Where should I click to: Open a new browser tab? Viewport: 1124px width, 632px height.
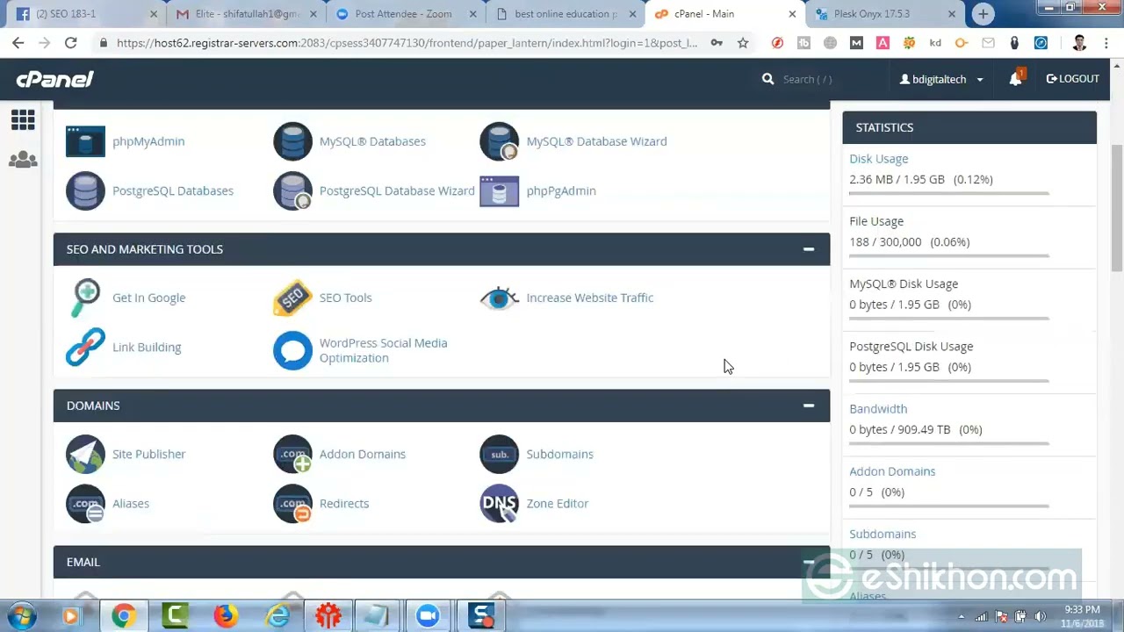coord(983,14)
